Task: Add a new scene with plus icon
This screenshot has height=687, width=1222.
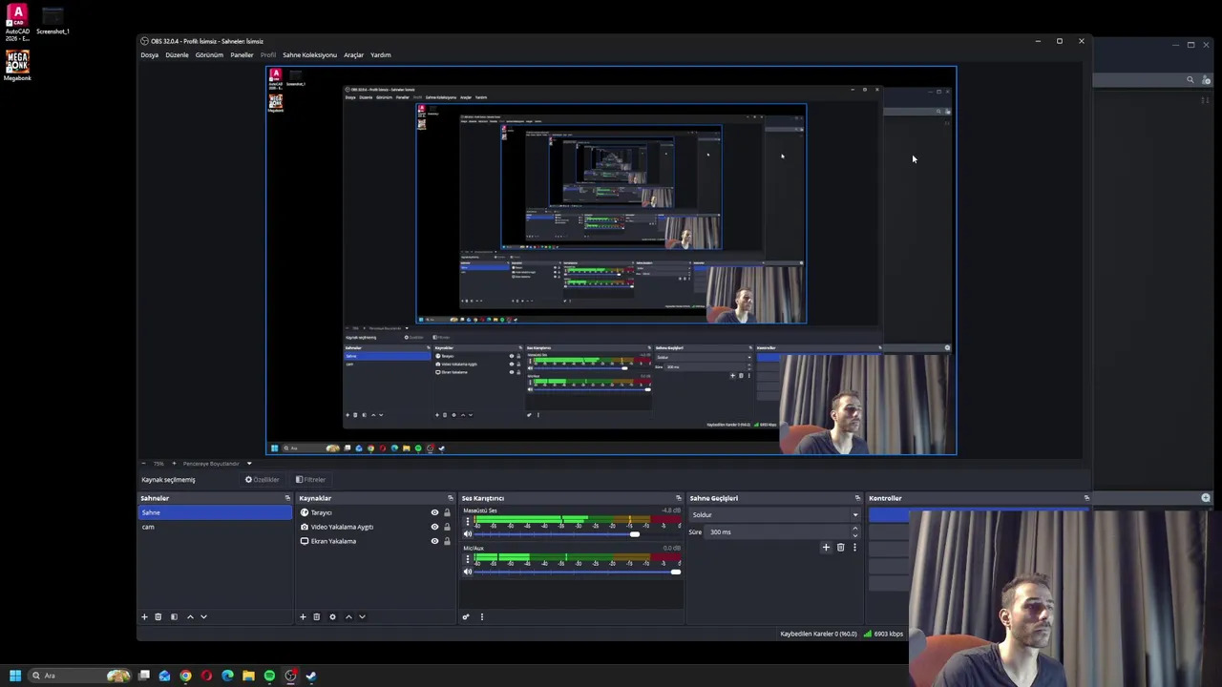Action: (x=144, y=616)
